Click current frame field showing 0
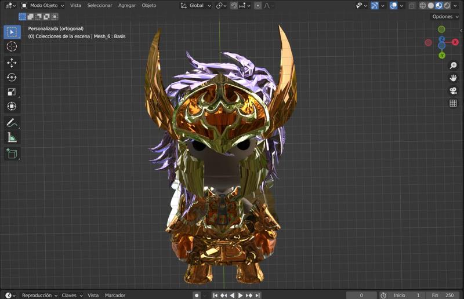This screenshot has width=464, height=299. click(x=361, y=295)
